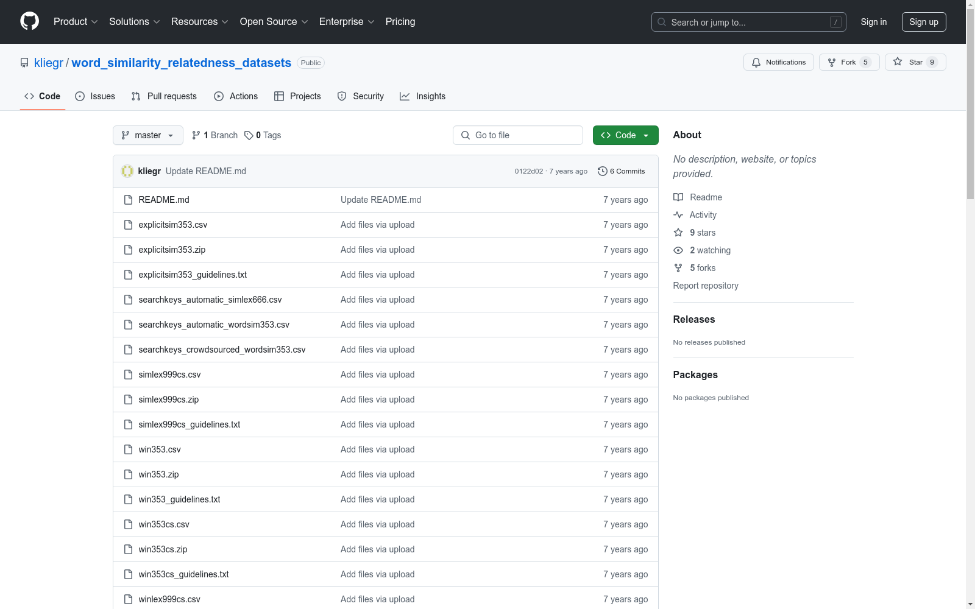975x609 pixels.
Task: Open the master branch selector dropdown
Action: [148, 135]
